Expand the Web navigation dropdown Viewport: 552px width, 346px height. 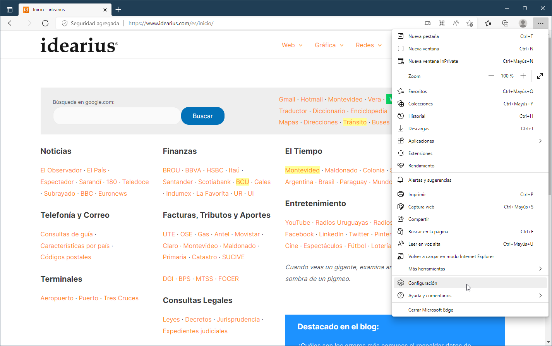point(292,45)
